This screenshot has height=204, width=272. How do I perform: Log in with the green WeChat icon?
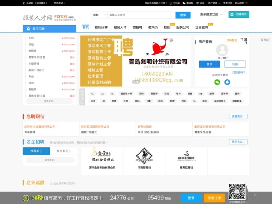tap(217, 82)
